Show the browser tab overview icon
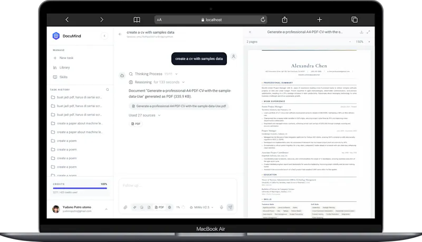Screen dimensions: 422x242 click(x=354, y=20)
